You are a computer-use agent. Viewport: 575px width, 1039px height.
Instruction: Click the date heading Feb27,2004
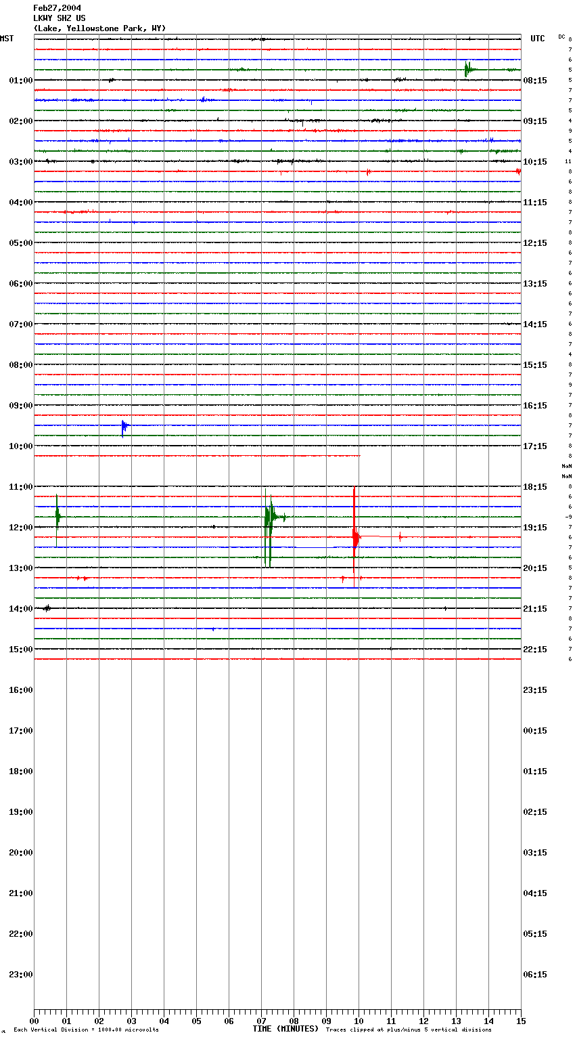(57, 8)
